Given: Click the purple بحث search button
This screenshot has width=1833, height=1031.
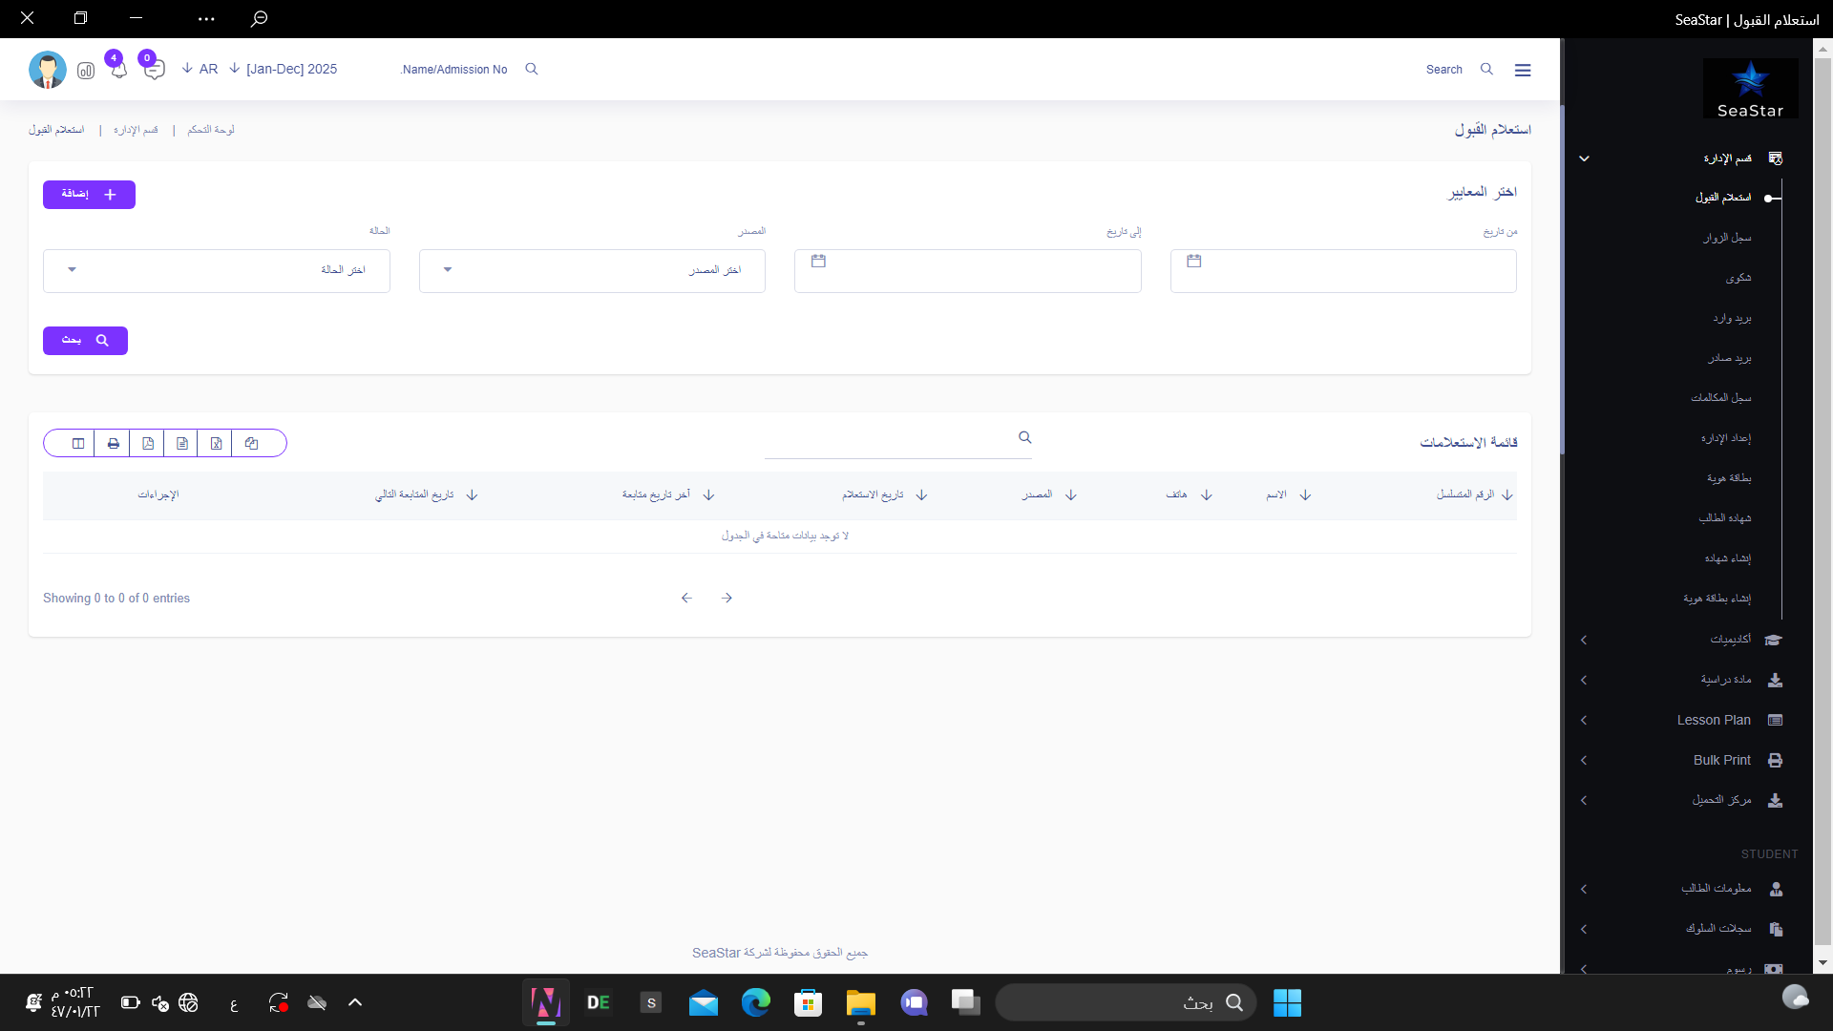Looking at the screenshot, I should point(85,341).
